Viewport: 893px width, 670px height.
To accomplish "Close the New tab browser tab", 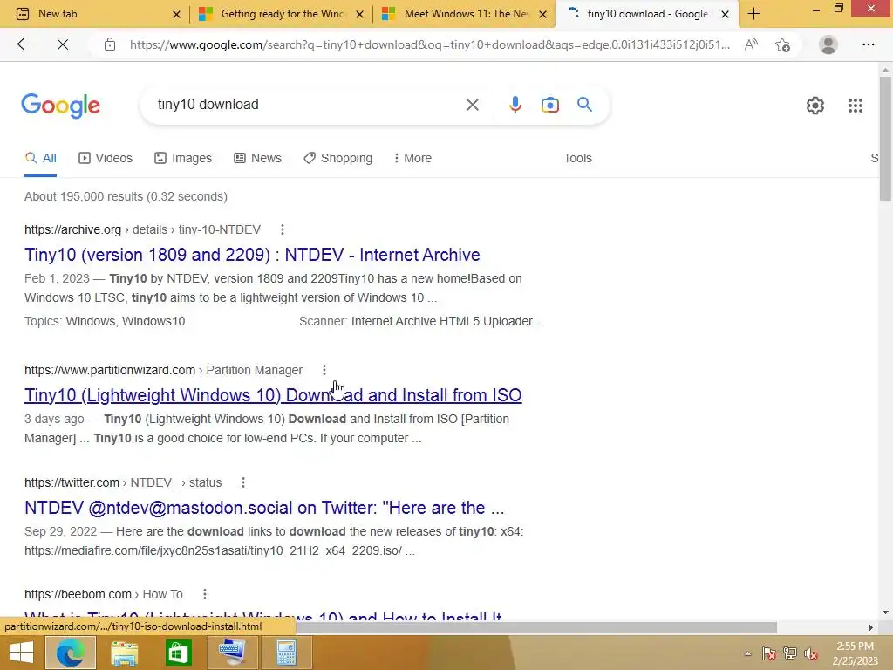I will [176, 14].
